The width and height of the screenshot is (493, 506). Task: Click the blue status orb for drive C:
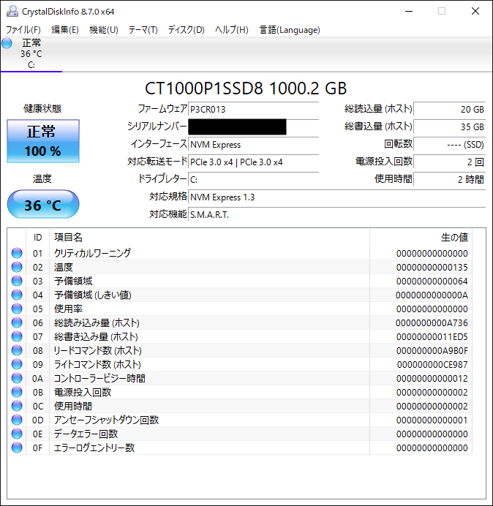point(7,43)
